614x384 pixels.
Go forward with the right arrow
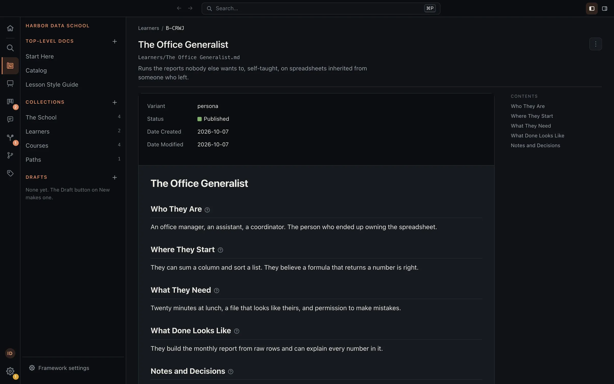190,8
